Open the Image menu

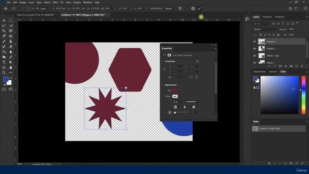pos(23,2)
